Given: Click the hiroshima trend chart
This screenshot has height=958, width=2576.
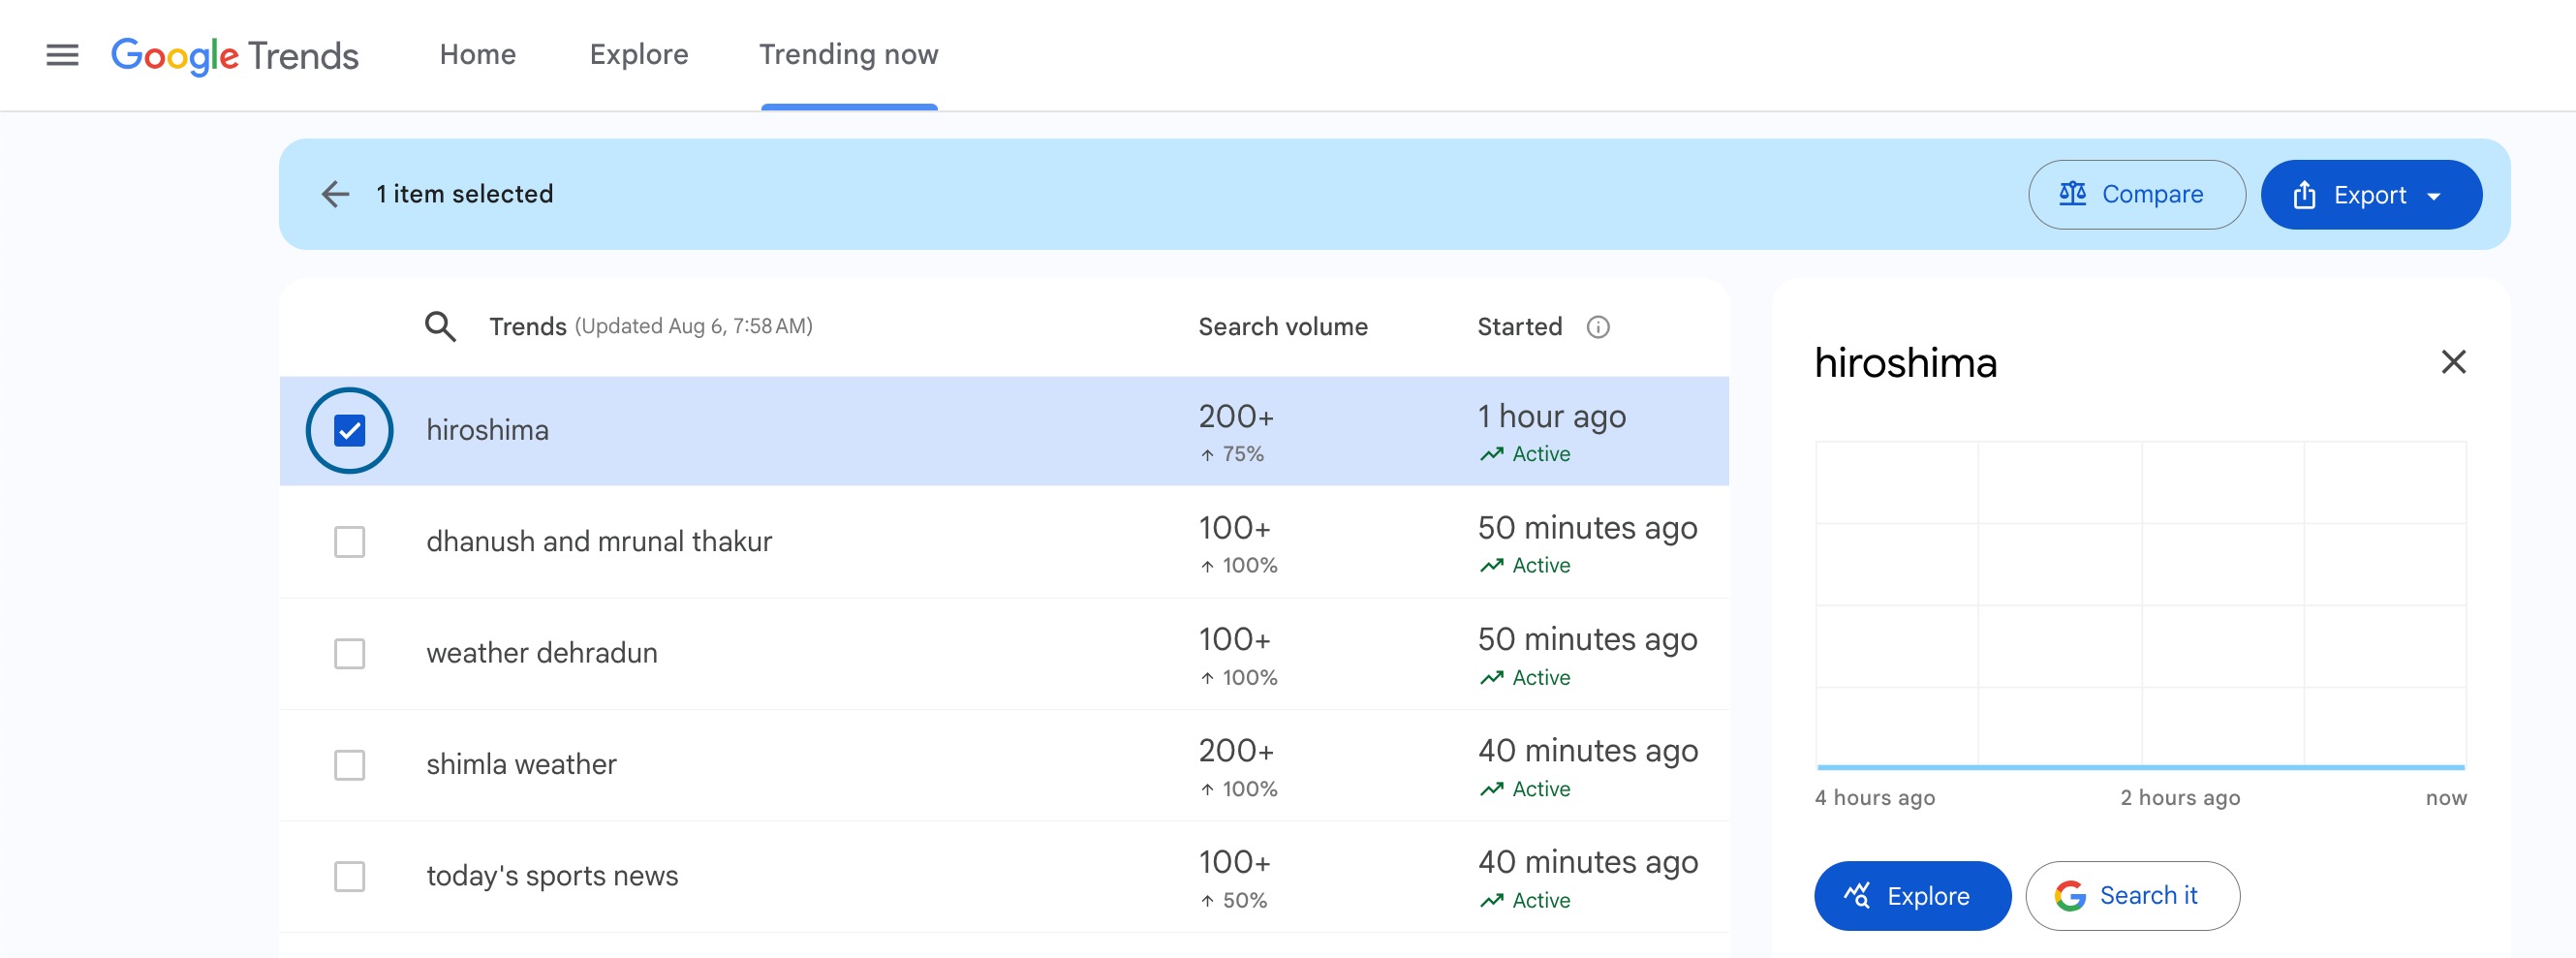Looking at the screenshot, I should [x=2140, y=605].
